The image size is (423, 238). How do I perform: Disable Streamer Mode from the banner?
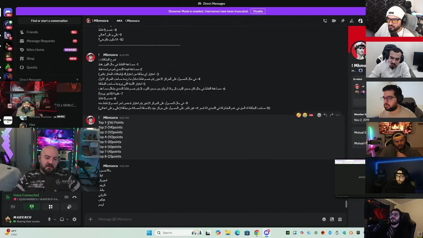coord(258,11)
